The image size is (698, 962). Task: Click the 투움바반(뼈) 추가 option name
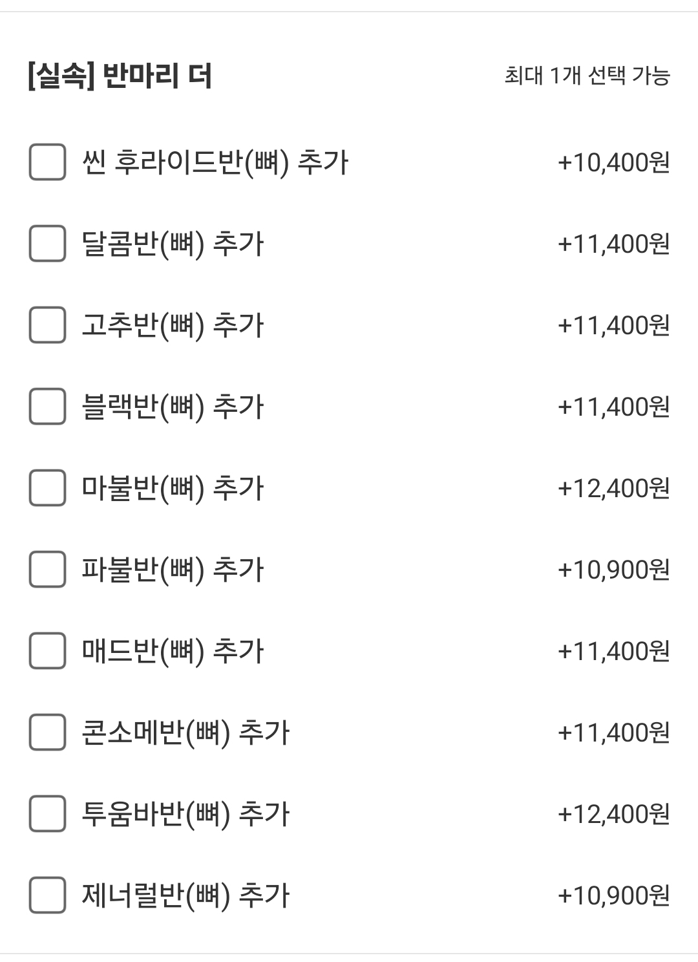pyautogui.click(x=185, y=814)
